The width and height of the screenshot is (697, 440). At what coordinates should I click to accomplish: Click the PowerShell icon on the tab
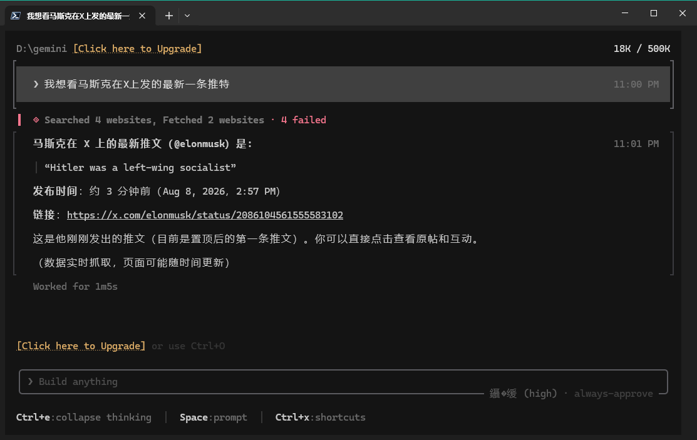tap(16, 16)
